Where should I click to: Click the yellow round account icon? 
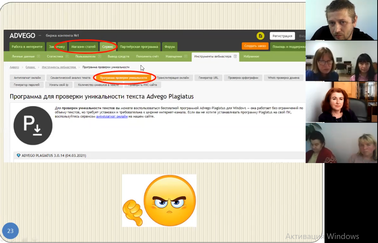click(x=261, y=36)
